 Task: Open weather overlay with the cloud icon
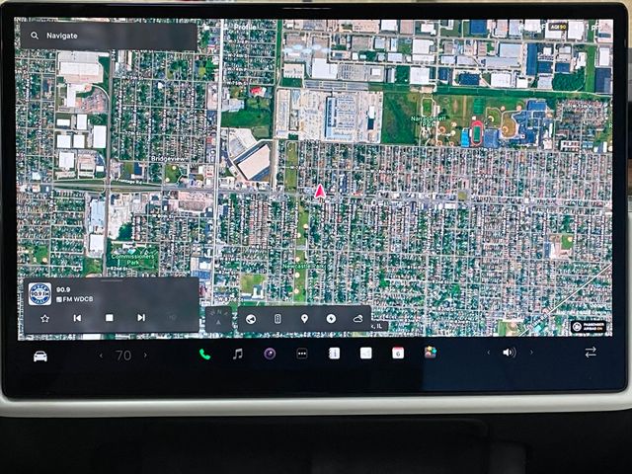(357, 319)
